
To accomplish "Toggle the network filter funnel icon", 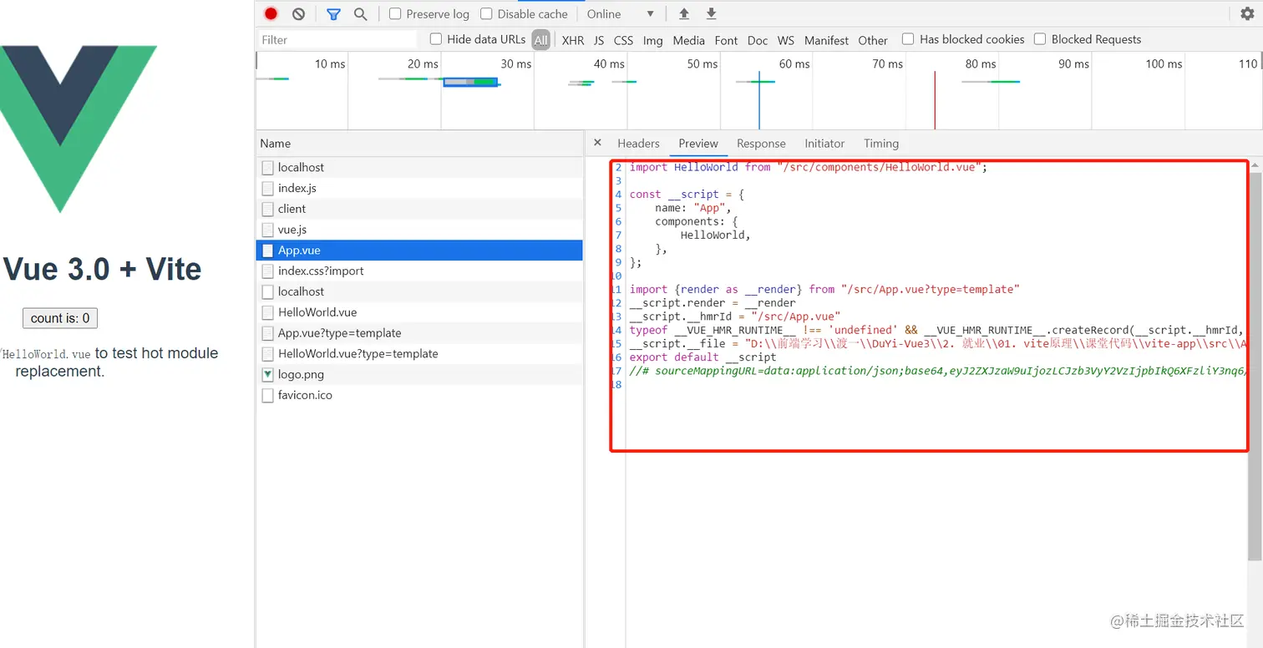I will tap(333, 14).
